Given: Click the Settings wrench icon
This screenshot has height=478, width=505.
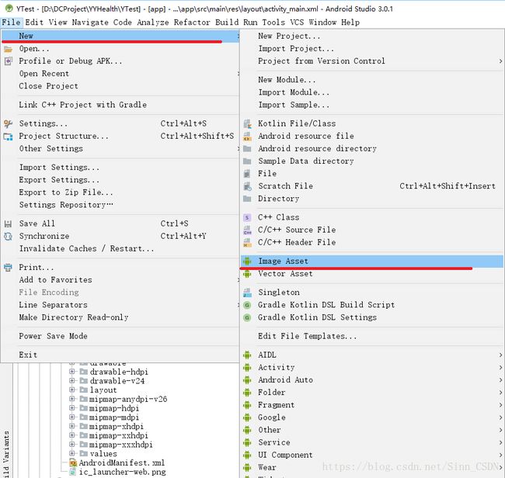Looking at the screenshot, I should point(8,123).
